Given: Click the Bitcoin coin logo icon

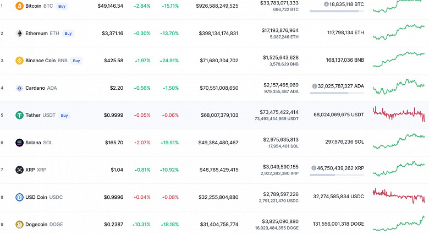Looking at the screenshot, I should click(19, 6).
